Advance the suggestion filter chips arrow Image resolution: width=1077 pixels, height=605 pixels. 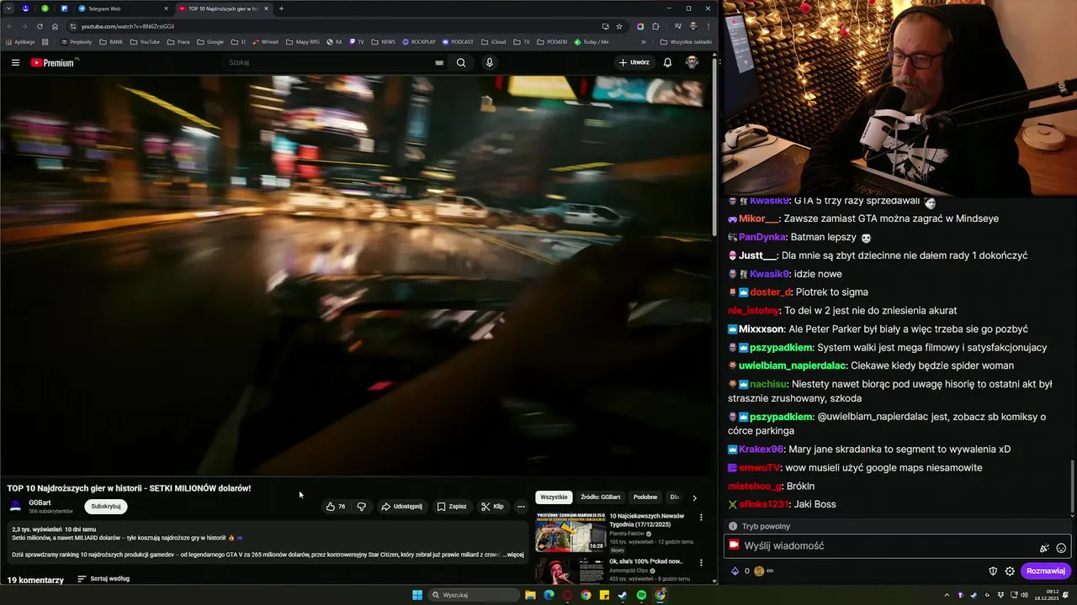pos(694,497)
